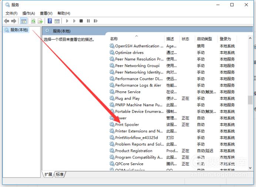Click the scrollbar up arrow
The image size is (256, 187).
pyautogui.click(x=250, y=38)
